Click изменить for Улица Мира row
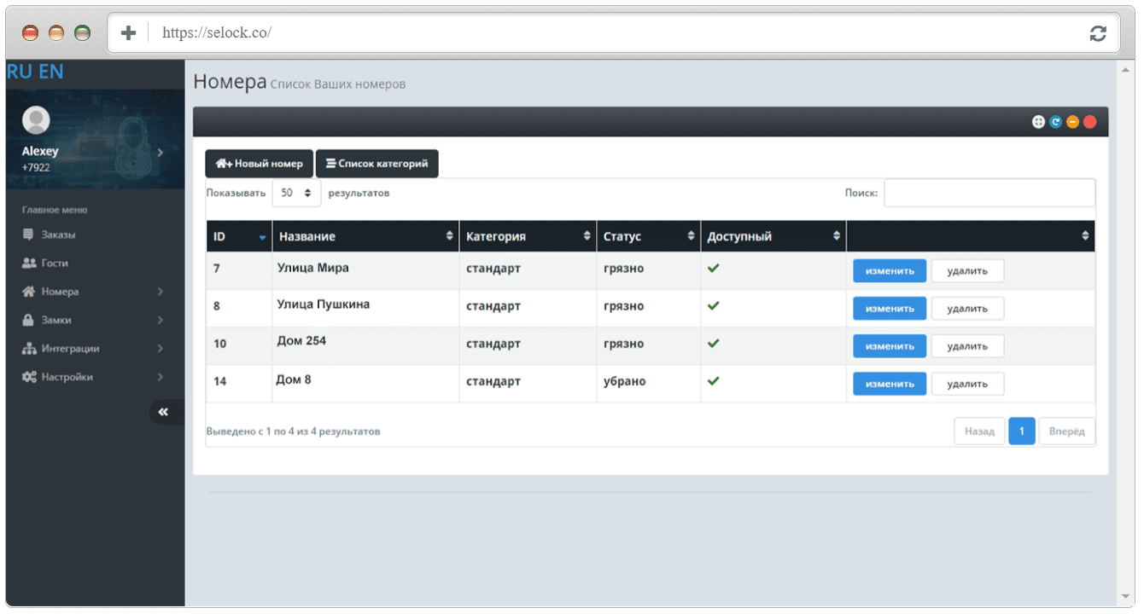The image size is (1144, 614). pyautogui.click(x=890, y=271)
